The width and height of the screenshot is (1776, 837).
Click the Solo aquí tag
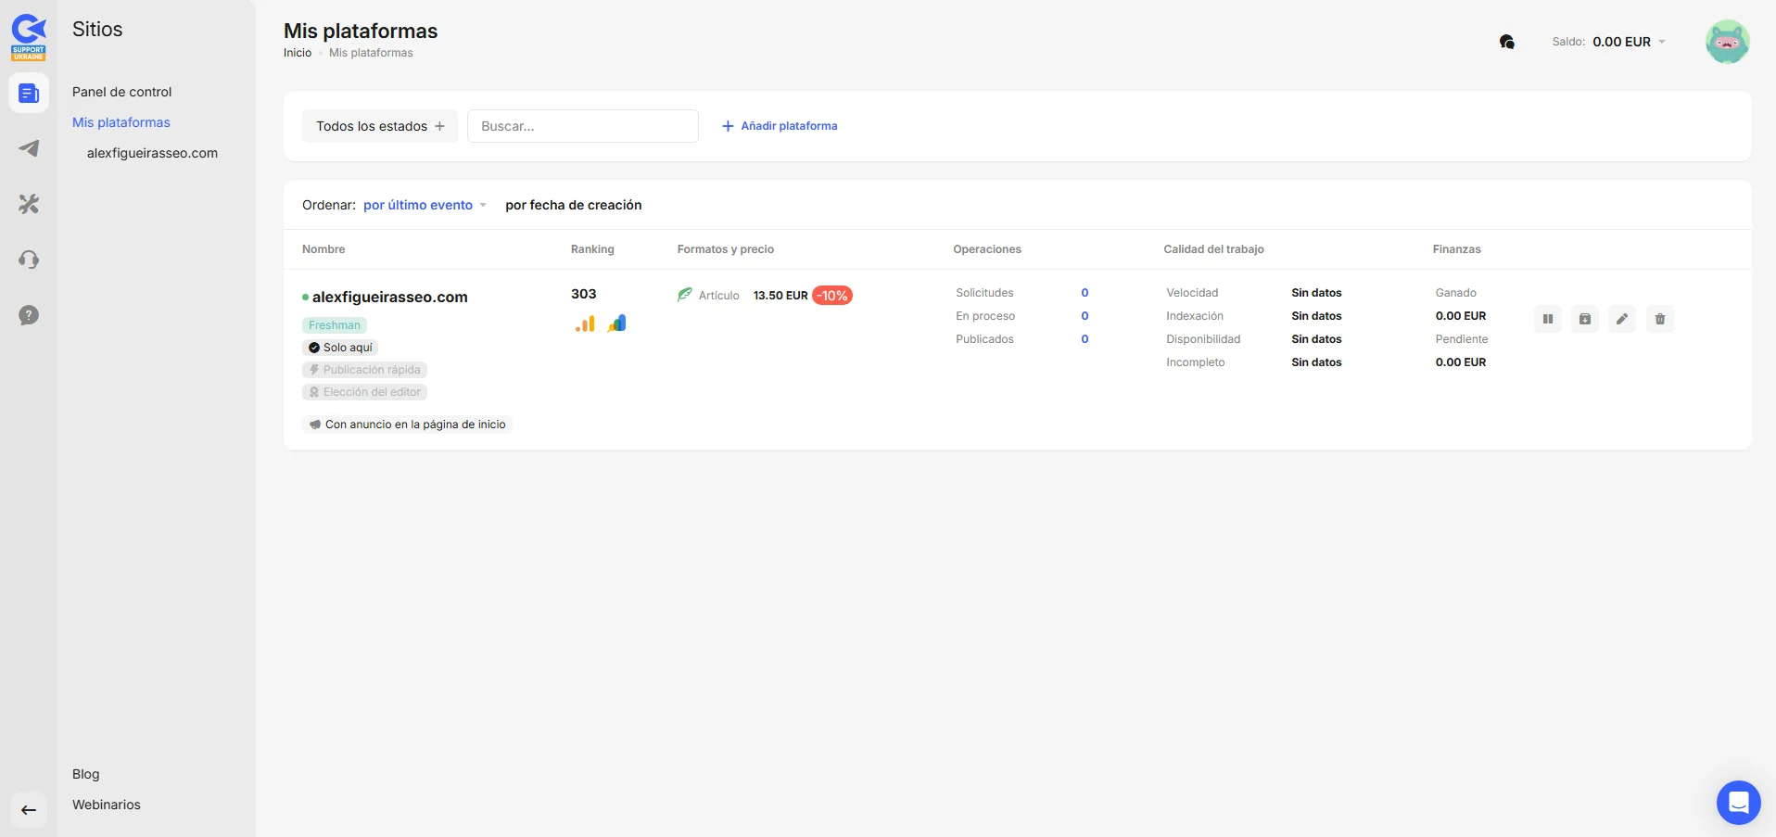tap(340, 348)
